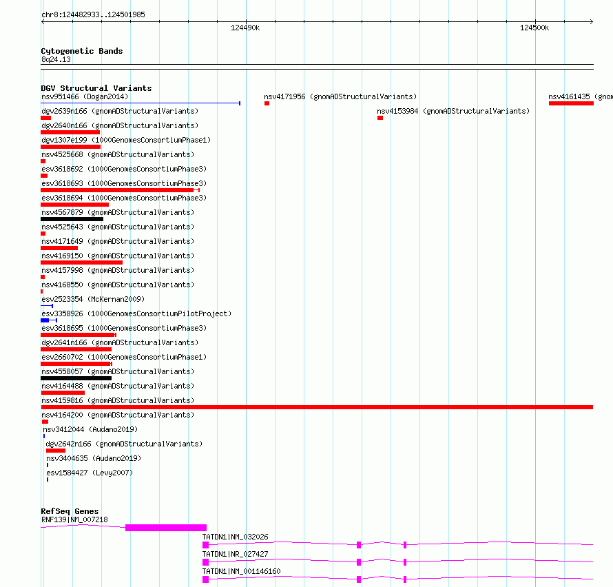Image resolution: width=613 pixels, height=587 pixels.
Task: Click the esv3618693 variant label
Action: click(124, 183)
